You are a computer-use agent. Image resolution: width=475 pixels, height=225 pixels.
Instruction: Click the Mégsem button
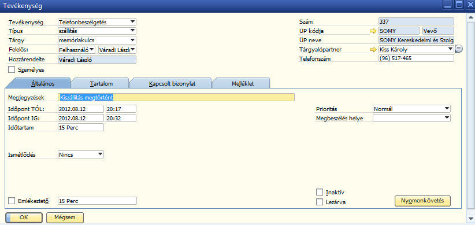click(x=65, y=217)
